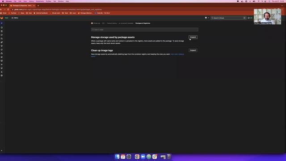Open Spotlight search in the menu bar
The height and width of the screenshot is (161, 286).
[262, 1]
